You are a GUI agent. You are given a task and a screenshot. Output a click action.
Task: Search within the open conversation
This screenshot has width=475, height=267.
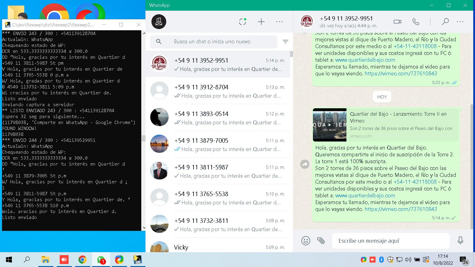[x=445, y=22]
